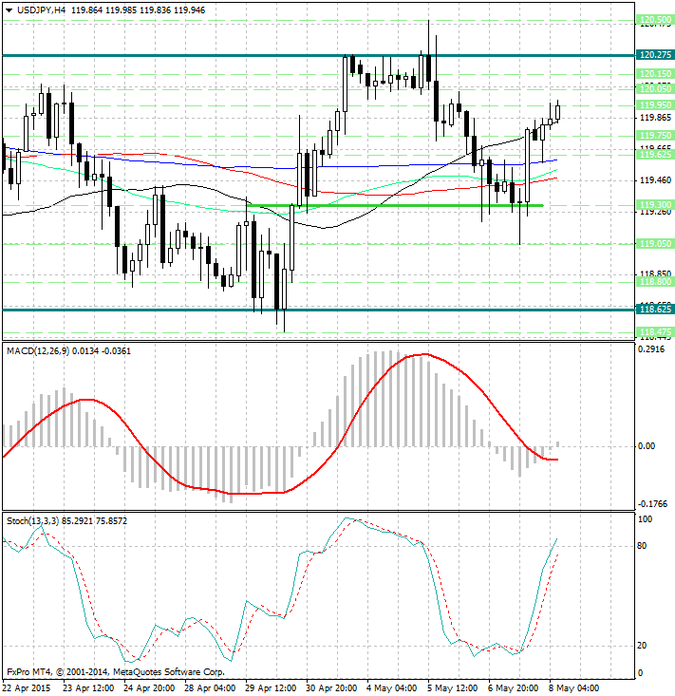The height and width of the screenshot is (696, 675).
Task: Click the 120.275 resistance price label
Action: pos(656,55)
